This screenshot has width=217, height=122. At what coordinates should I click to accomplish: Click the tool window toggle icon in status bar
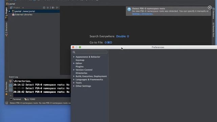[6, 103]
